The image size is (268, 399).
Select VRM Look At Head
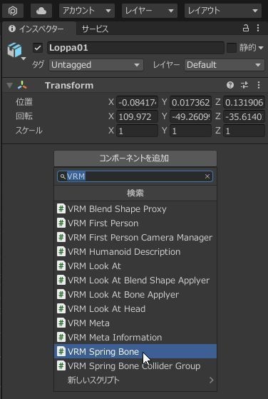coord(135,308)
